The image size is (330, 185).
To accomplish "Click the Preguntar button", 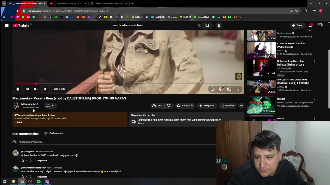I will [x=207, y=106].
